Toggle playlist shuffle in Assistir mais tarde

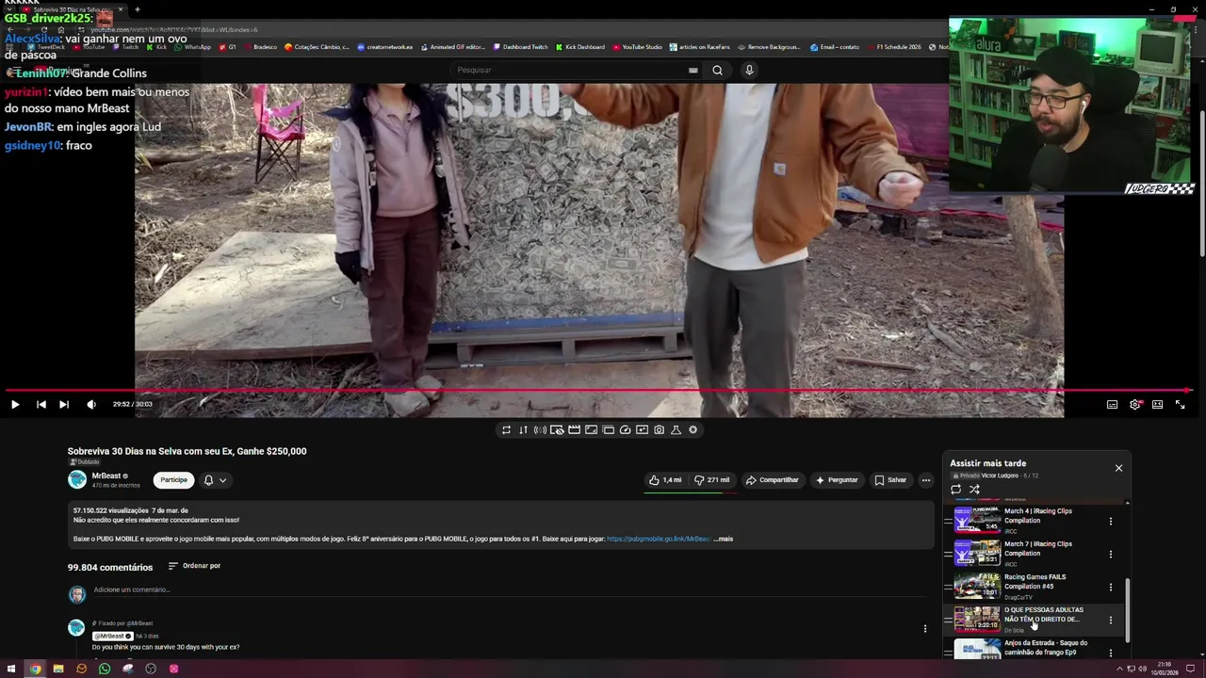click(975, 490)
